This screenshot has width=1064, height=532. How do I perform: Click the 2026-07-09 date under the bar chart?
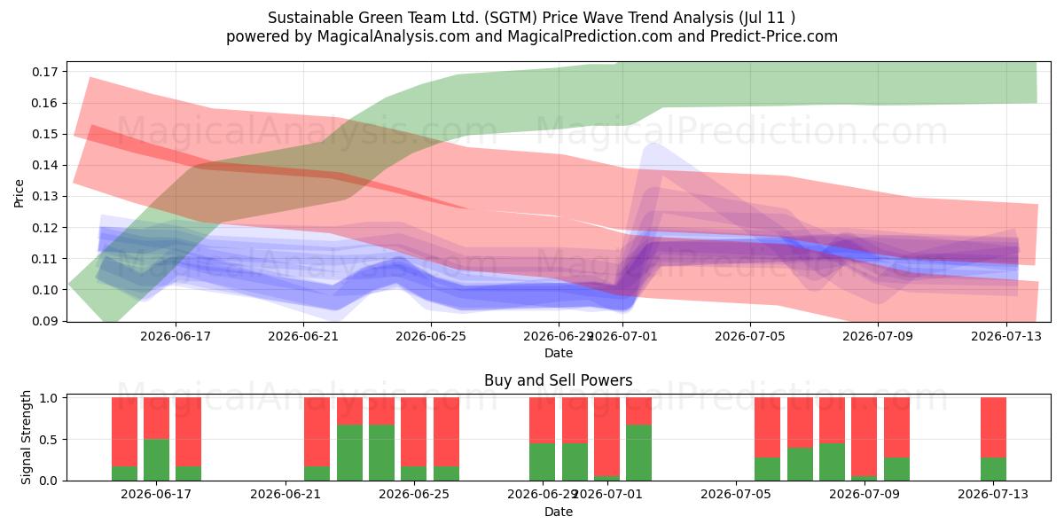pos(864,496)
